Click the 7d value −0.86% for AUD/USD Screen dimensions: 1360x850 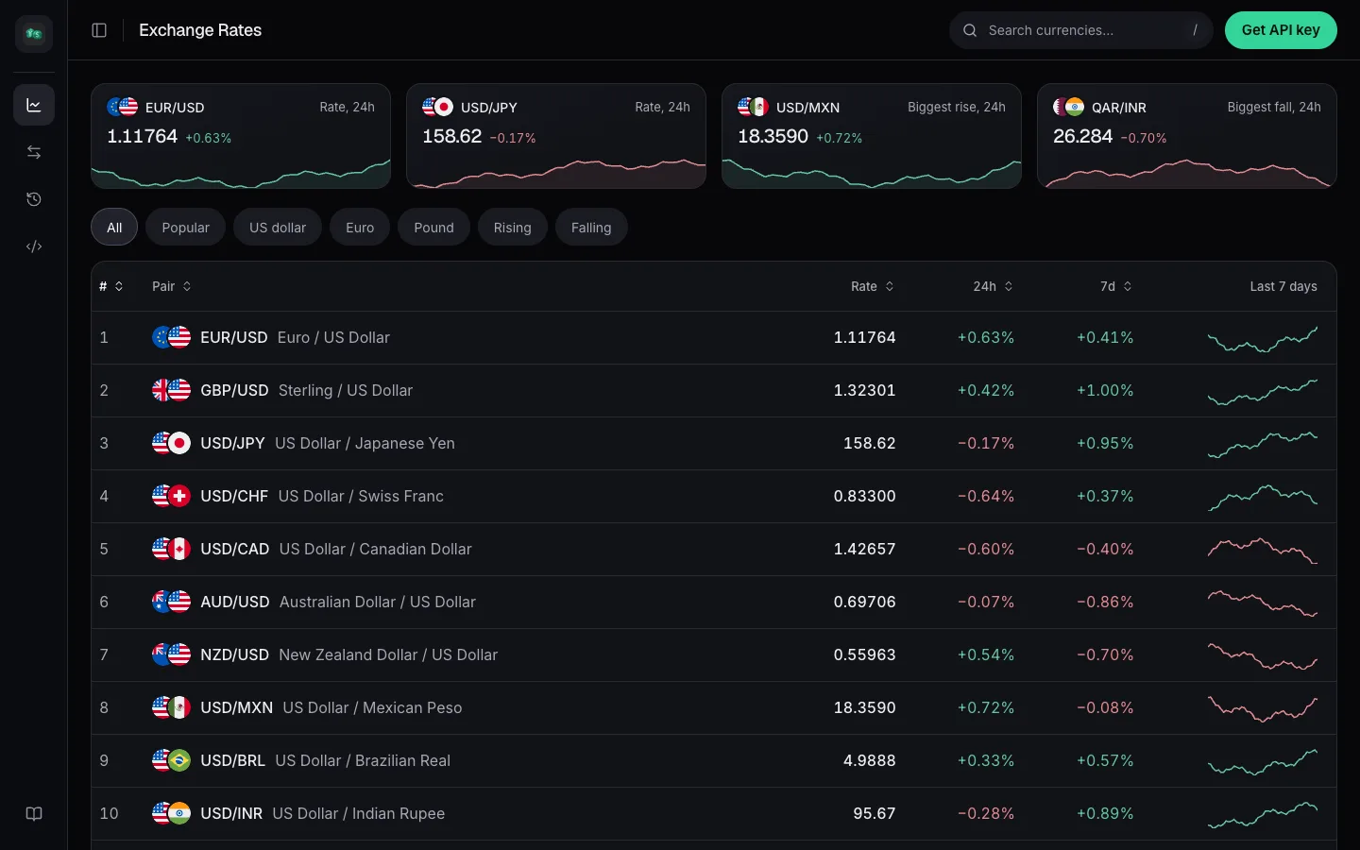[x=1105, y=602]
